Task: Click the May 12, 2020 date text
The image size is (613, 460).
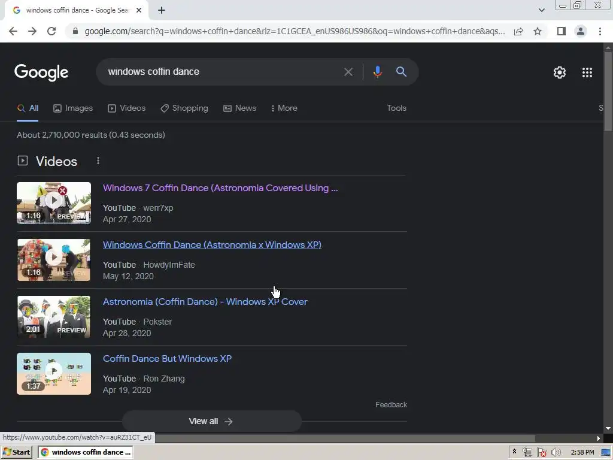Action: (x=128, y=277)
